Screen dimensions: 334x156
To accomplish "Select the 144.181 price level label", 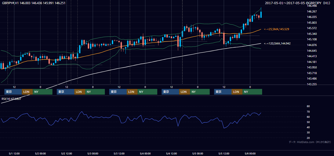I will [312, 62].
